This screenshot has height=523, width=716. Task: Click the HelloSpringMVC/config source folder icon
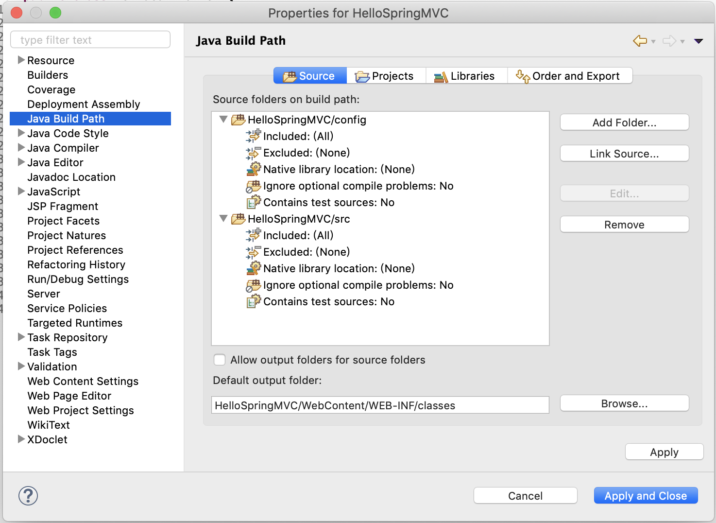pos(238,120)
